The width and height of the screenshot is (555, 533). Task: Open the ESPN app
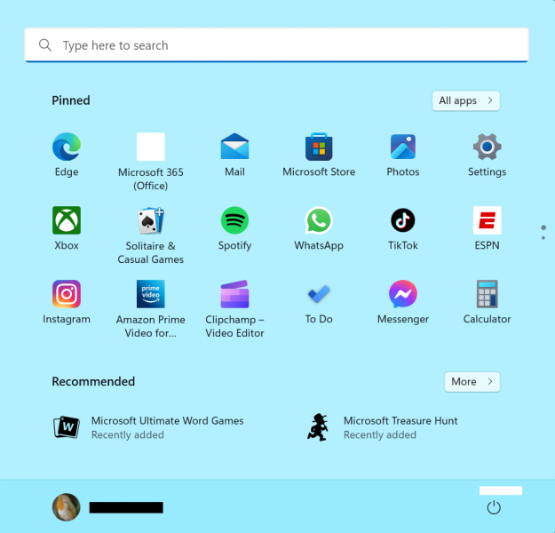(487, 220)
